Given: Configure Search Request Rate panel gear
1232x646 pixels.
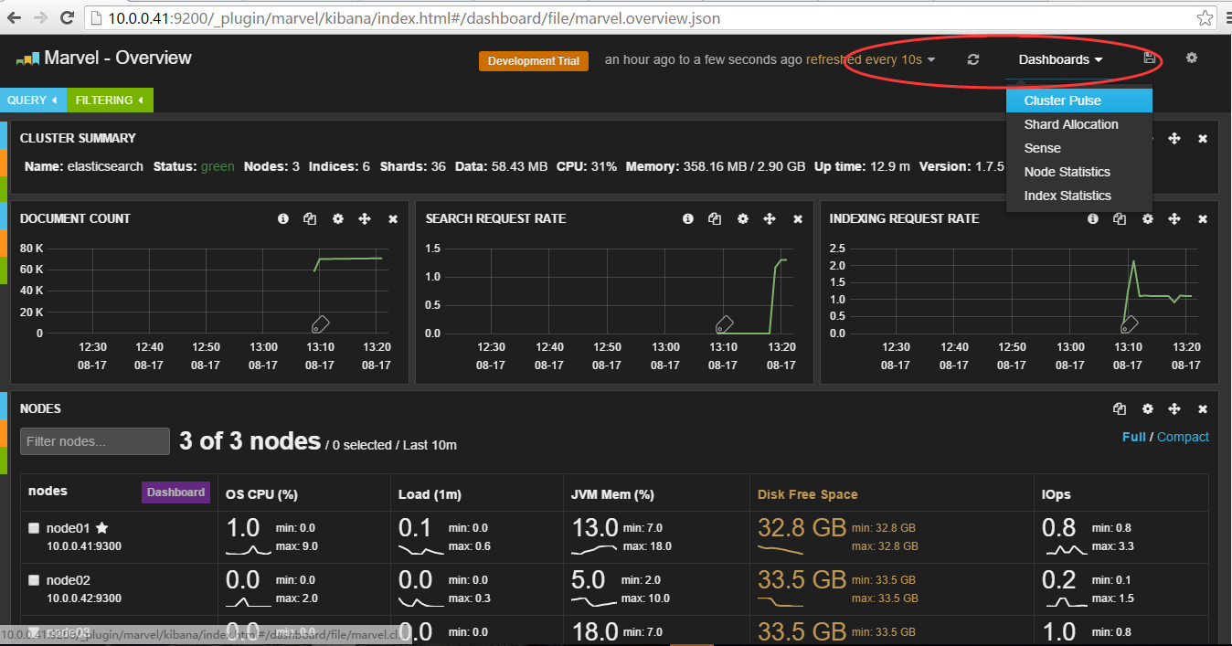Looking at the screenshot, I should click(743, 219).
